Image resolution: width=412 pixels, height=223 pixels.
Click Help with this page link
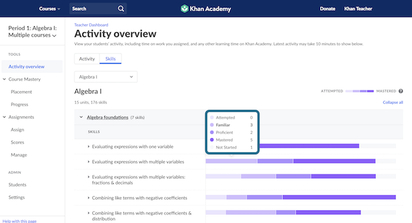click(19, 221)
